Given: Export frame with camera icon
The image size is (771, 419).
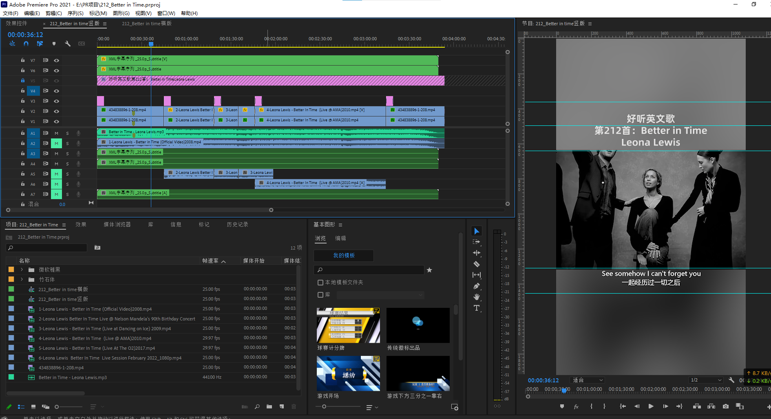Looking at the screenshot, I should coord(726,406).
